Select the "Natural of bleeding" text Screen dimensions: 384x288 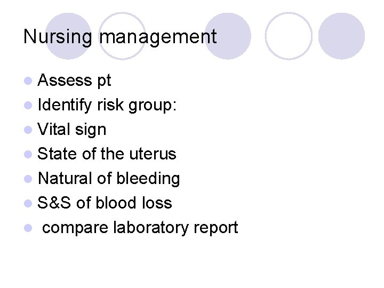point(109,179)
